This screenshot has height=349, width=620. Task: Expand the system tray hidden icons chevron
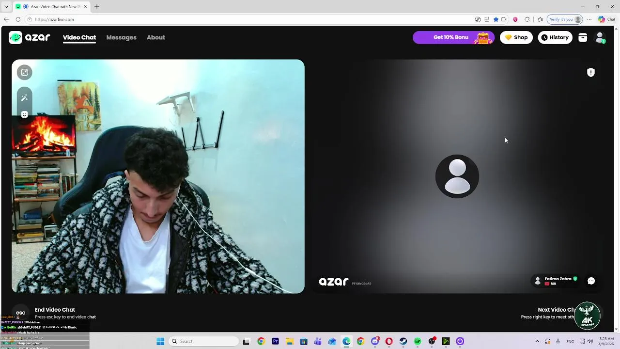537,341
